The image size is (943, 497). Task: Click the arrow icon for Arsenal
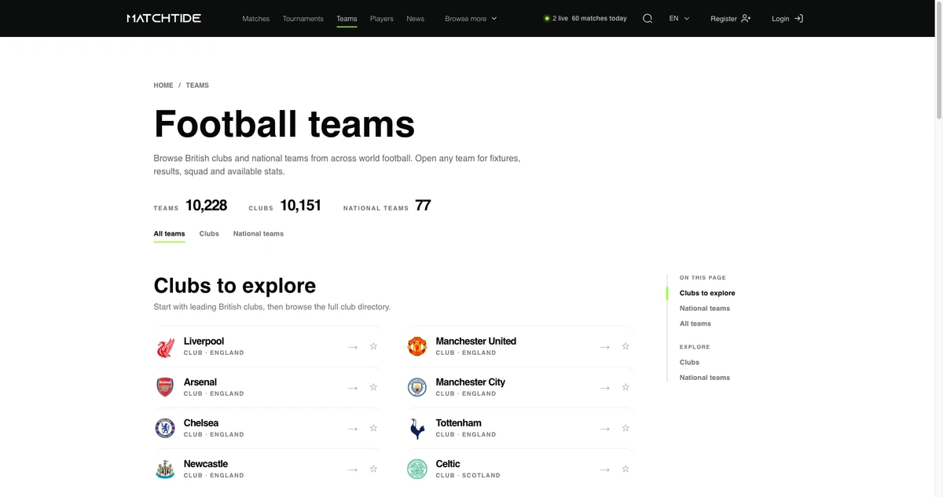[353, 388]
